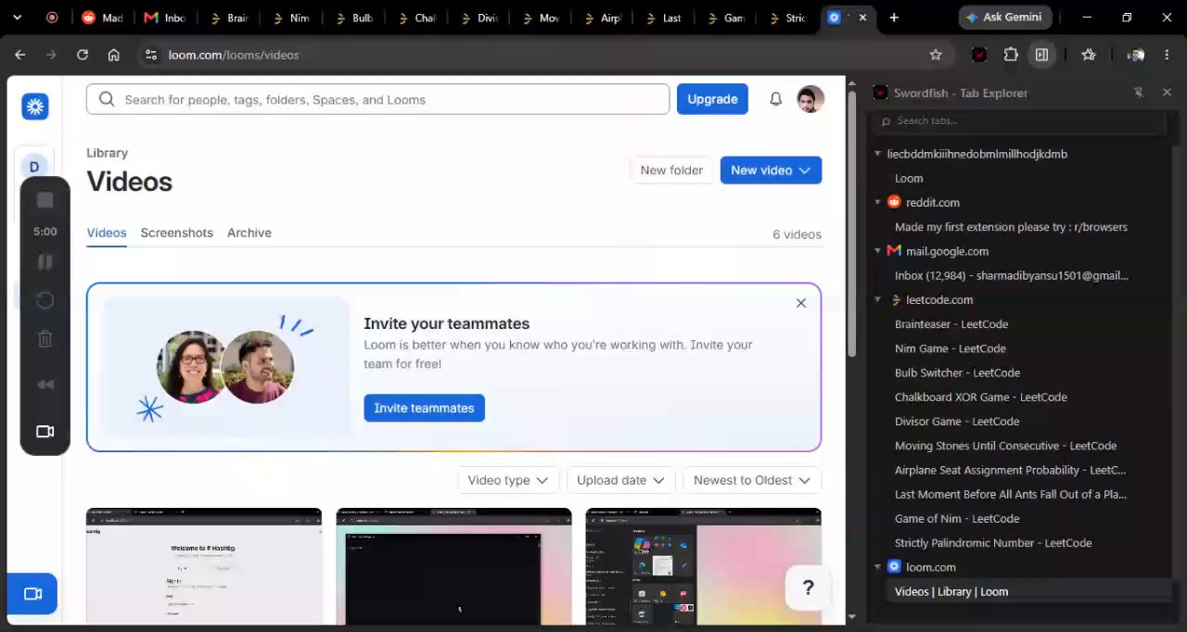The width and height of the screenshot is (1187, 632).
Task: Switch to the Nim Game browser tab
Action: pos(290,18)
